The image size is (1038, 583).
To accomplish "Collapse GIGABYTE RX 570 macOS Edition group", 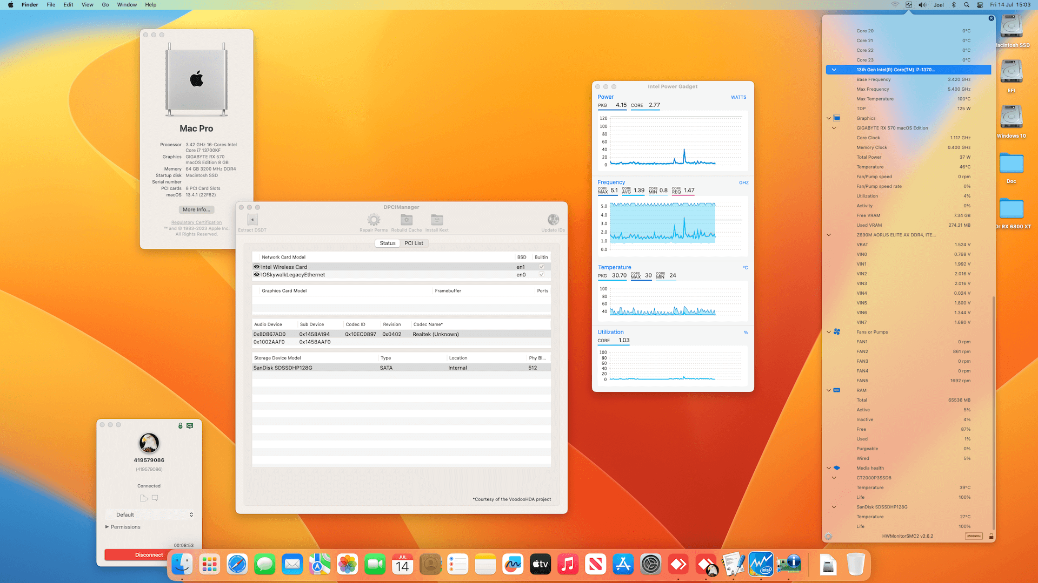I will pyautogui.click(x=834, y=128).
